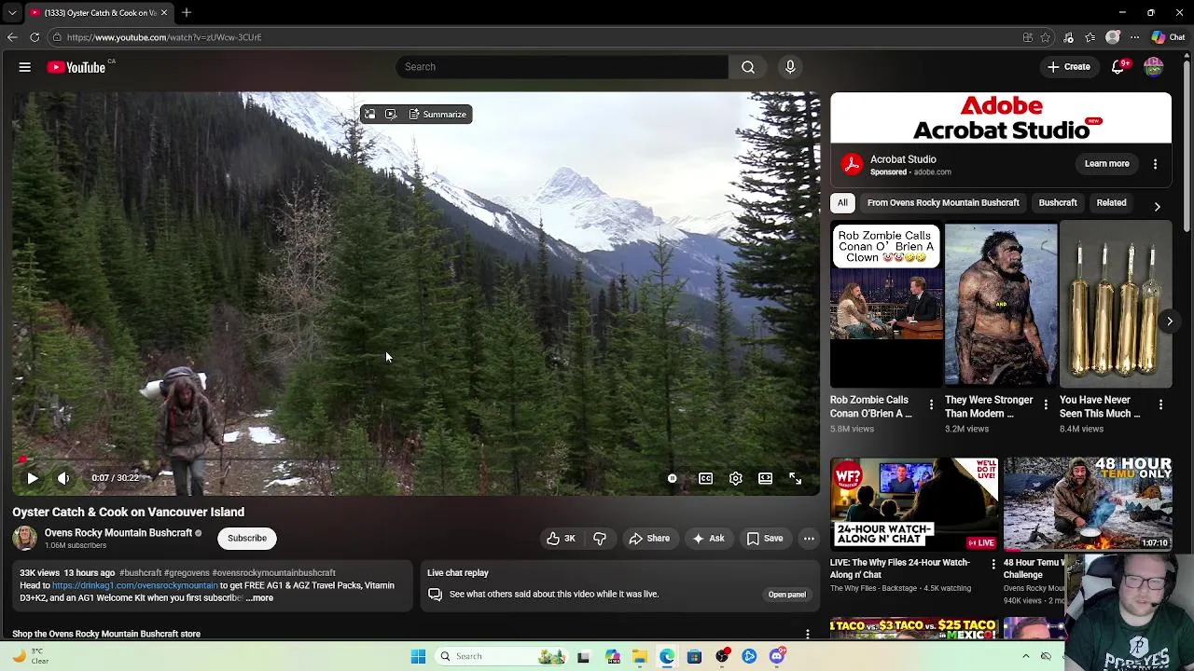Open options for the shop section

tap(808, 634)
